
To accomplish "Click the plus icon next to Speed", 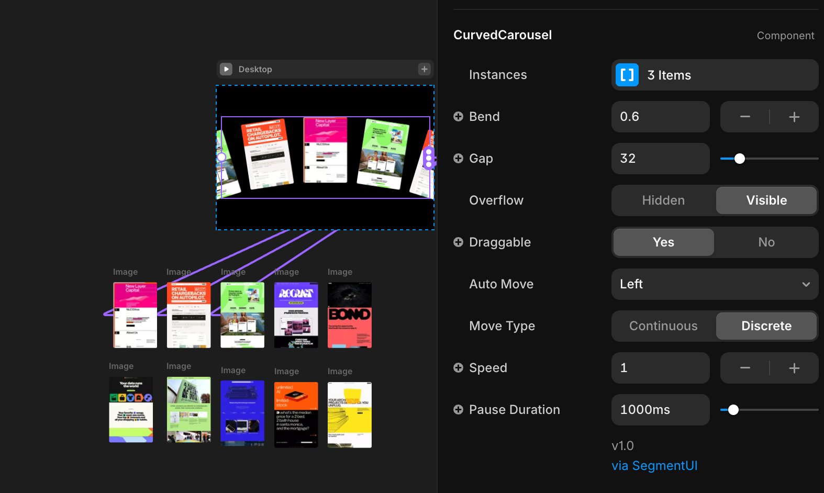I will (458, 368).
